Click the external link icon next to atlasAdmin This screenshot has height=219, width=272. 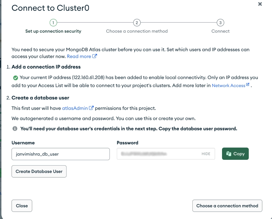tap(91, 108)
